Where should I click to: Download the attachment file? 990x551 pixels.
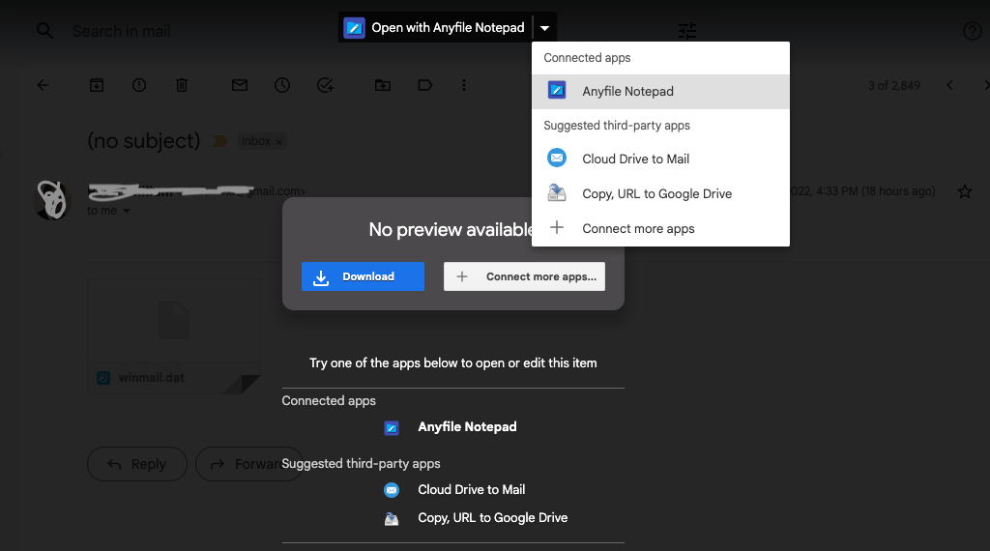tap(363, 276)
